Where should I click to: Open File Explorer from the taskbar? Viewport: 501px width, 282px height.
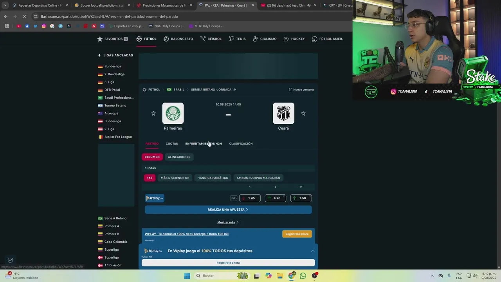(x=280, y=276)
